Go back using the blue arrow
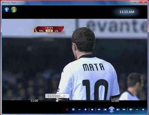 pyautogui.click(x=7, y=9)
